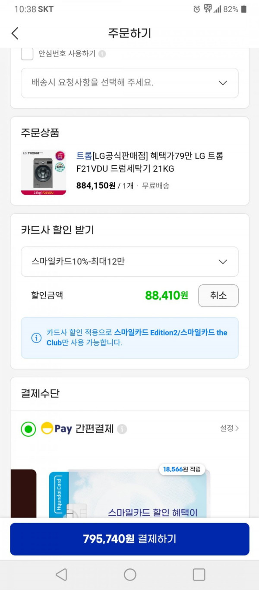Select the Hyundai Card Smile Card image
Image resolution: width=259 pixels, height=590 pixels.
click(129, 494)
